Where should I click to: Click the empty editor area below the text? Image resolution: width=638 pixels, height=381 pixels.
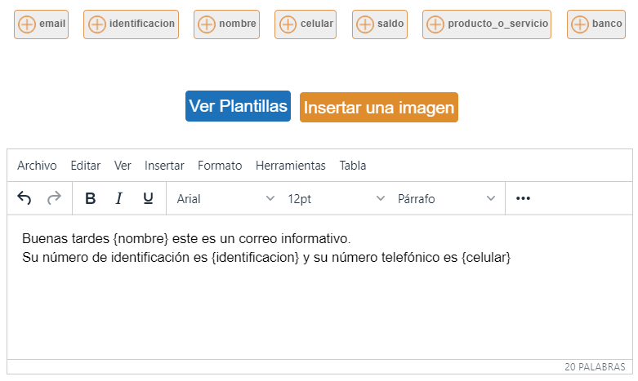click(319, 312)
